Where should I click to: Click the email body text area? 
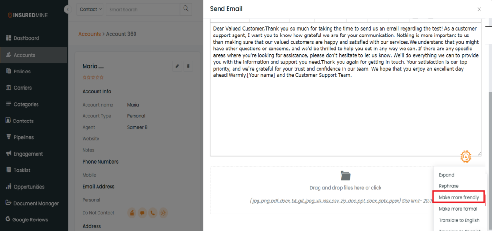point(346,89)
